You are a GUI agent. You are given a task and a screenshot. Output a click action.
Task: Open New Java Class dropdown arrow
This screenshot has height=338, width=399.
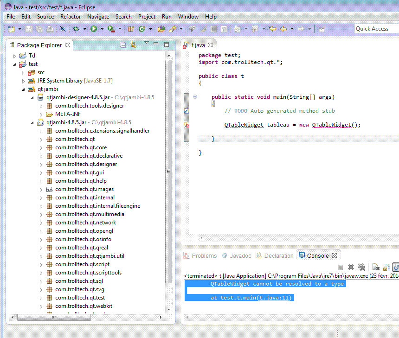point(151,29)
